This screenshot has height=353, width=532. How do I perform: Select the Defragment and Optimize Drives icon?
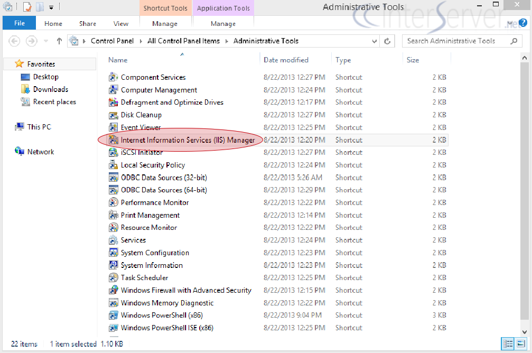tap(113, 102)
